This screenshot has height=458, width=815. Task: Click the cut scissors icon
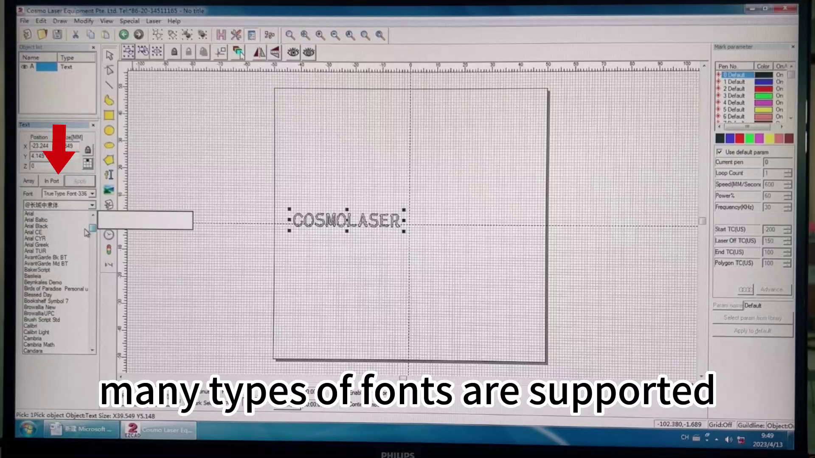pos(76,35)
